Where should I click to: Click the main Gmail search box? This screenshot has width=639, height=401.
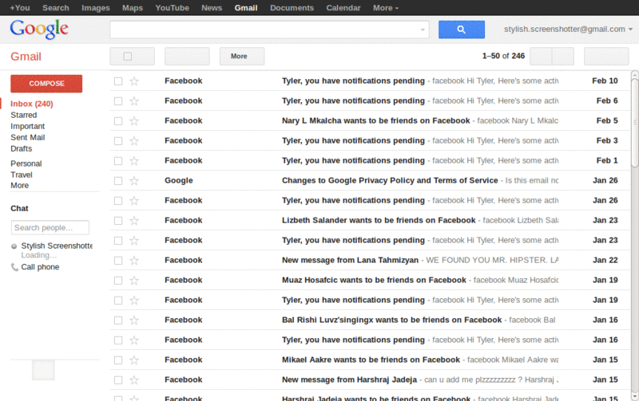(269, 29)
